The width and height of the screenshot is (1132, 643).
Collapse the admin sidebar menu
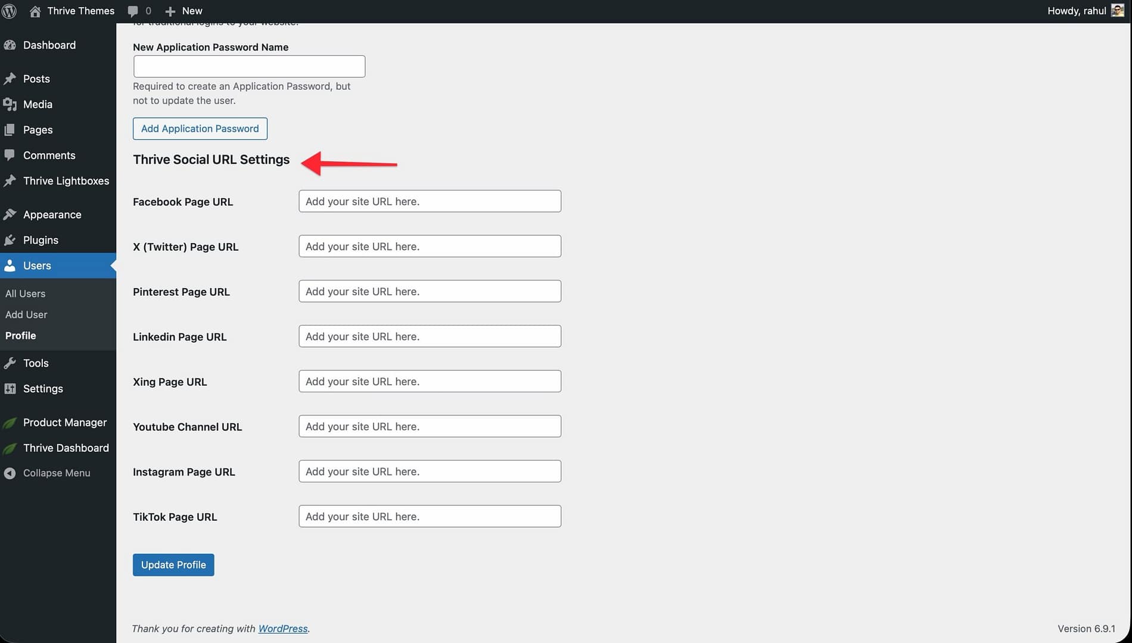(56, 473)
